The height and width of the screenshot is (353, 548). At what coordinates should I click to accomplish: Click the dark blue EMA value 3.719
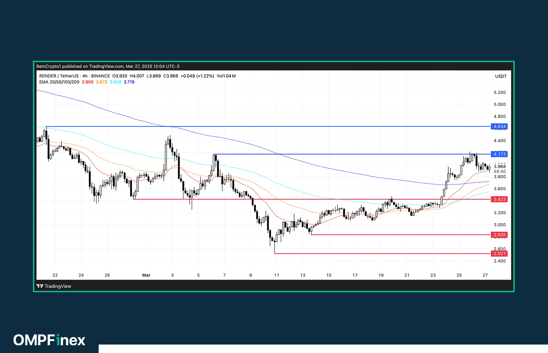point(129,82)
